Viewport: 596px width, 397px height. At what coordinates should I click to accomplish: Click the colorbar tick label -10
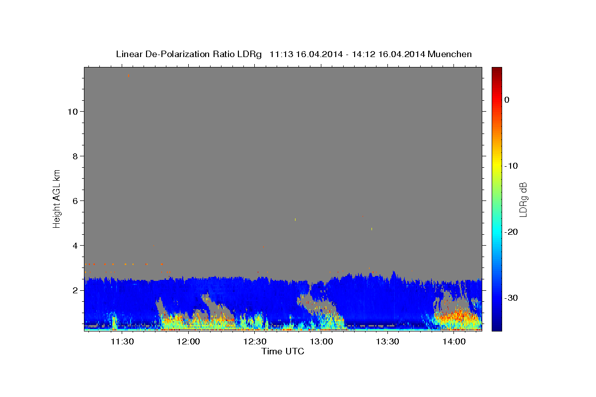point(511,166)
